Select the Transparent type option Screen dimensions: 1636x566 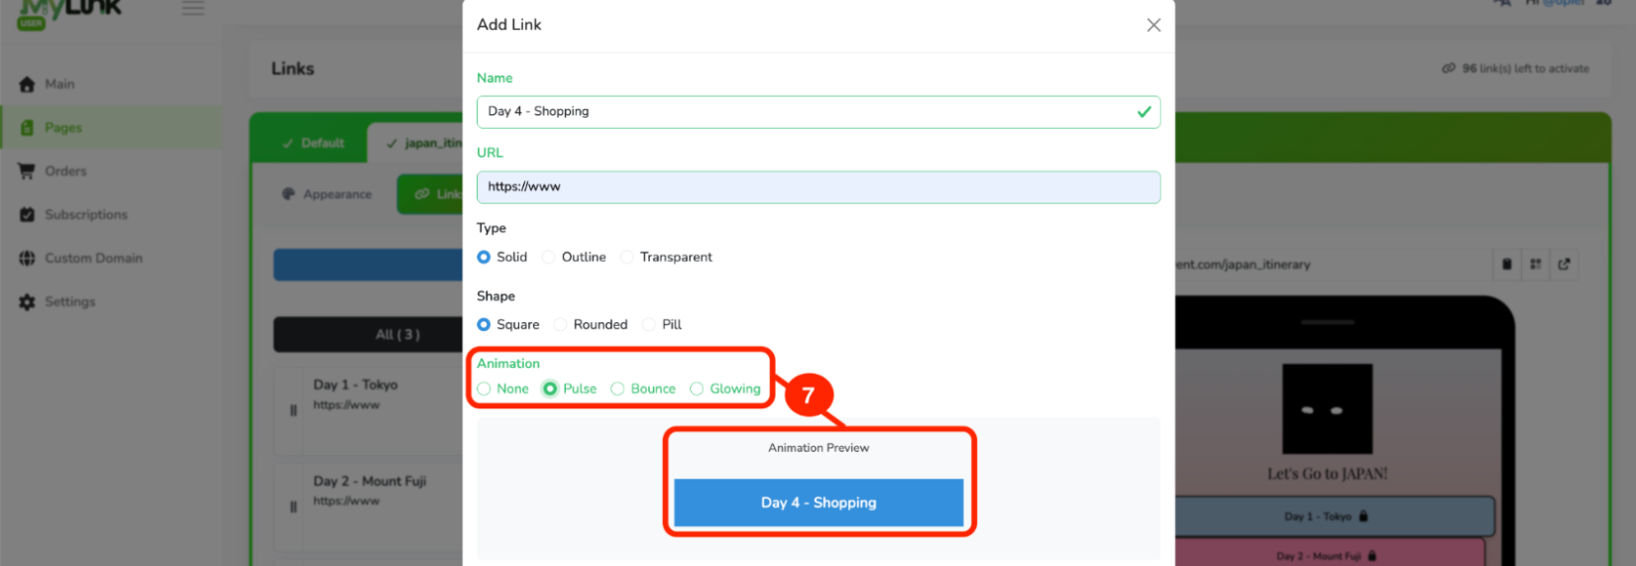[x=627, y=257]
